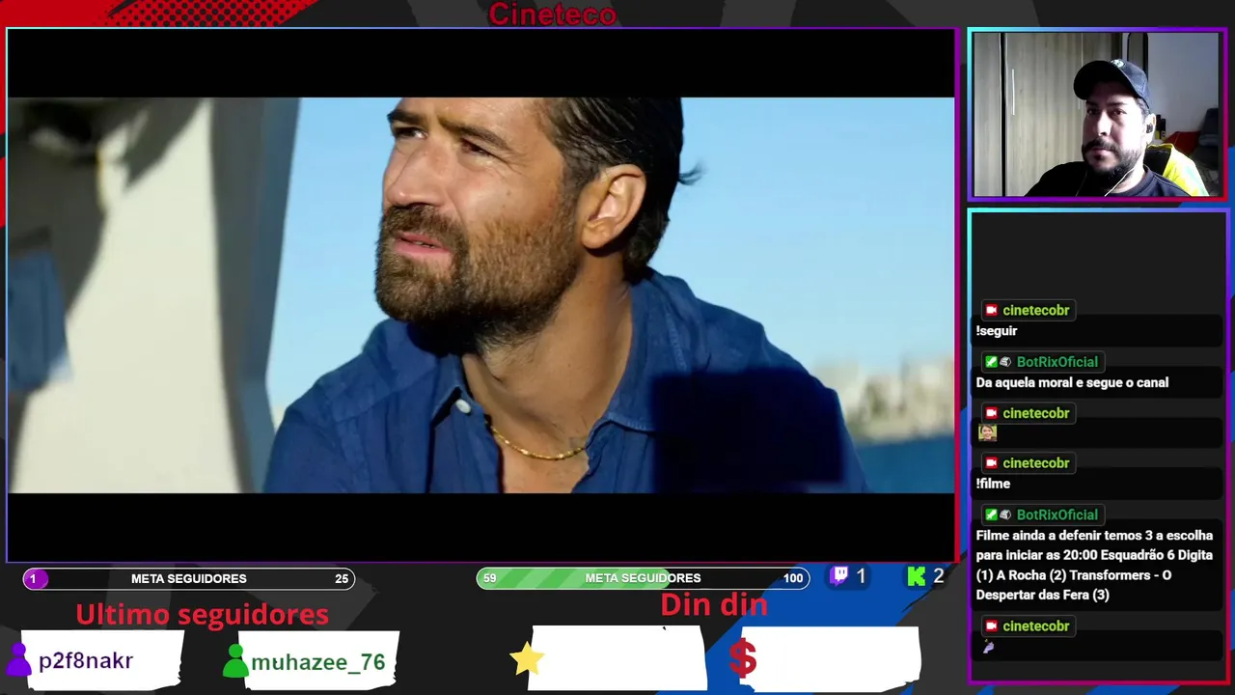Click the small purple emote in the last chat message
The width and height of the screenshot is (1235, 695).
pyautogui.click(x=988, y=647)
